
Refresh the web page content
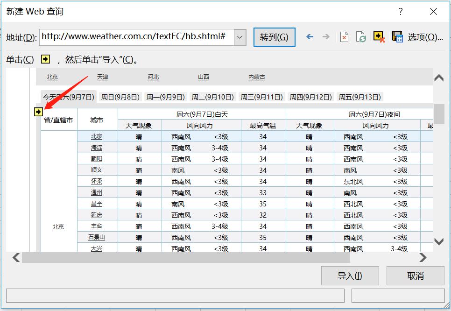pos(361,36)
